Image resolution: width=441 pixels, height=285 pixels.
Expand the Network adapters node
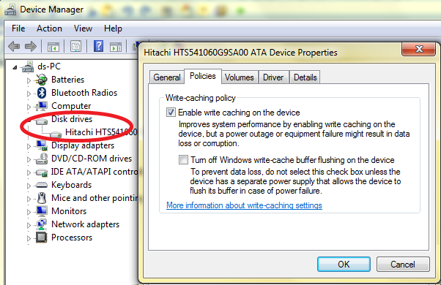pyautogui.click(x=29, y=225)
